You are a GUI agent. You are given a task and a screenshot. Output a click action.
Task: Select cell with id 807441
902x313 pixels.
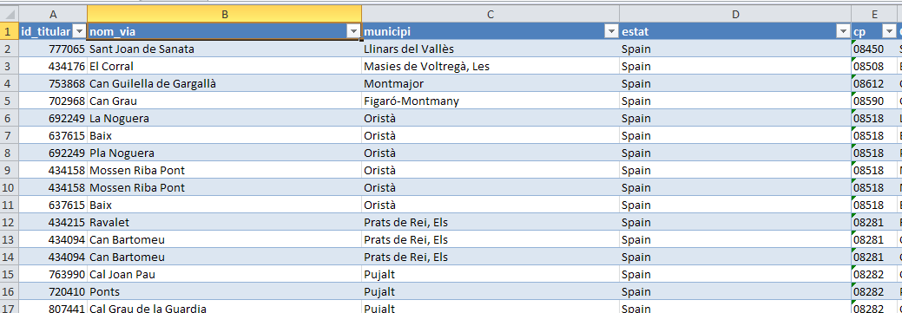point(53,307)
